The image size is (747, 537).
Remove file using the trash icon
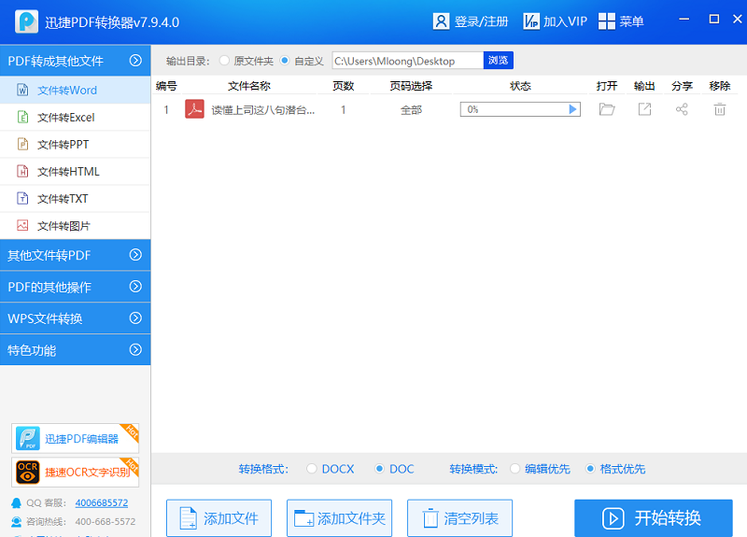coord(719,109)
